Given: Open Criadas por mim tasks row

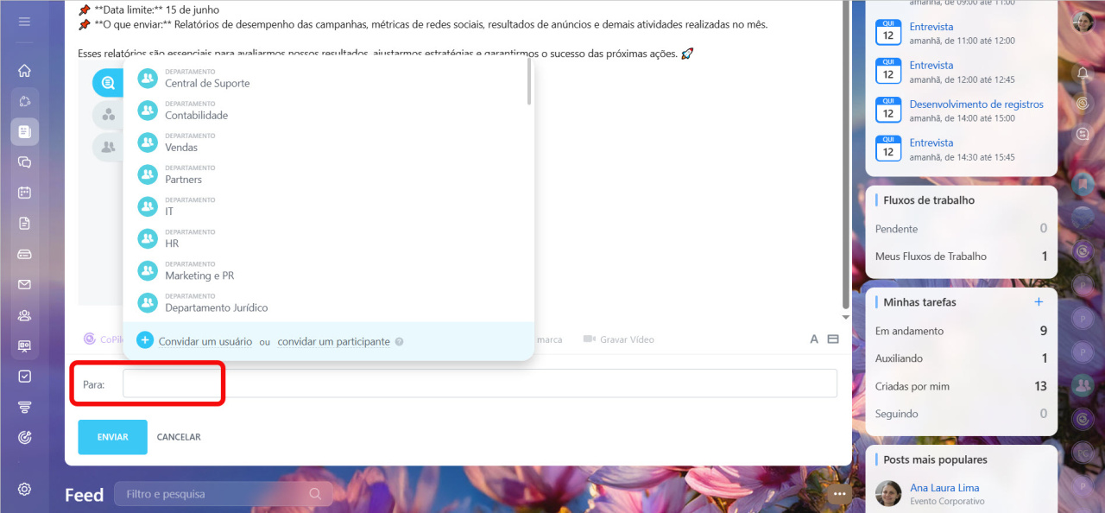Looking at the screenshot, I should point(961,386).
